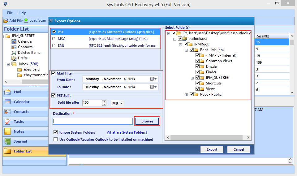Click the Cancel button

click(x=239, y=149)
